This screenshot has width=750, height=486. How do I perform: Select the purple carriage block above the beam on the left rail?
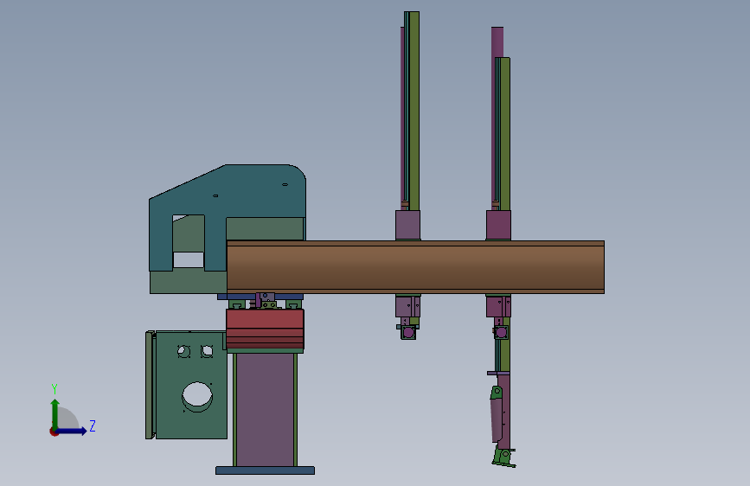pyautogui.click(x=408, y=225)
